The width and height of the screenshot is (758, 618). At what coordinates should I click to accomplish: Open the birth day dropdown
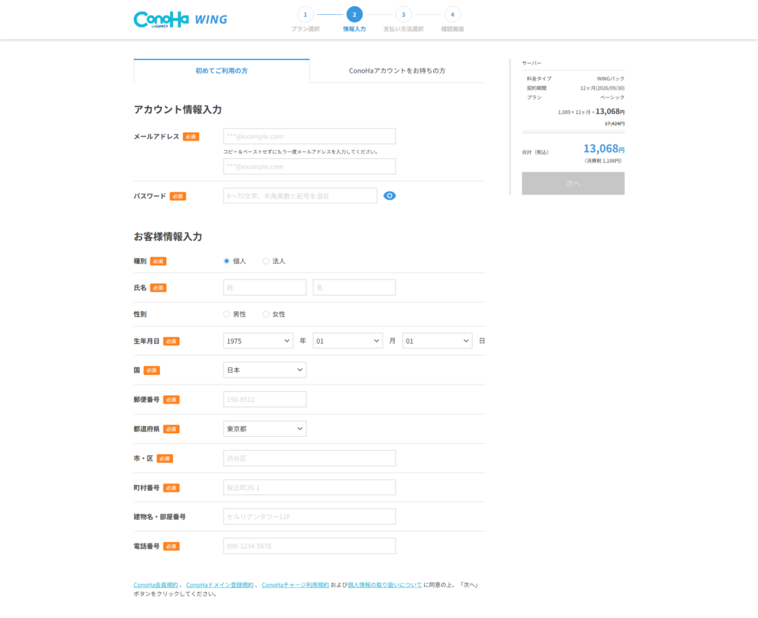click(x=437, y=340)
